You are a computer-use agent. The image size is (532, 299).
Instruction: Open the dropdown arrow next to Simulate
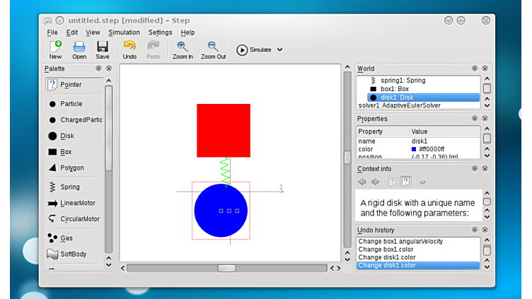click(279, 50)
